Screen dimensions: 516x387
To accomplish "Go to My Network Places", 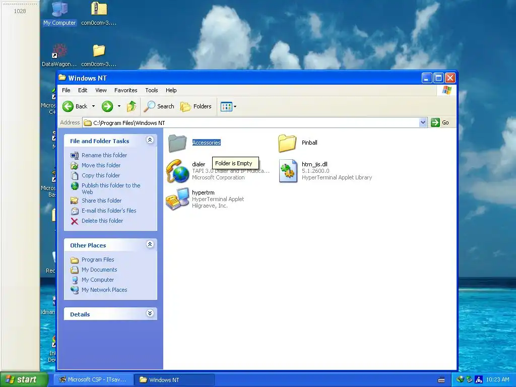I will click(104, 290).
